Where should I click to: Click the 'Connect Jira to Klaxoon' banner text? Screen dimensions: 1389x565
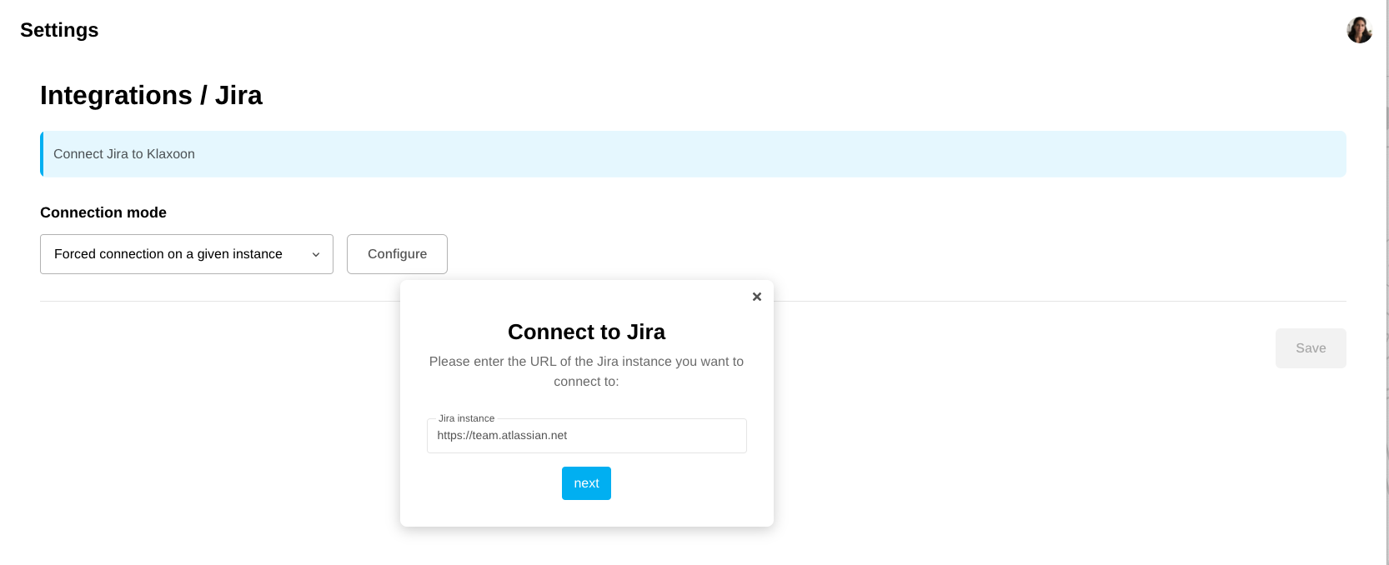pos(124,154)
